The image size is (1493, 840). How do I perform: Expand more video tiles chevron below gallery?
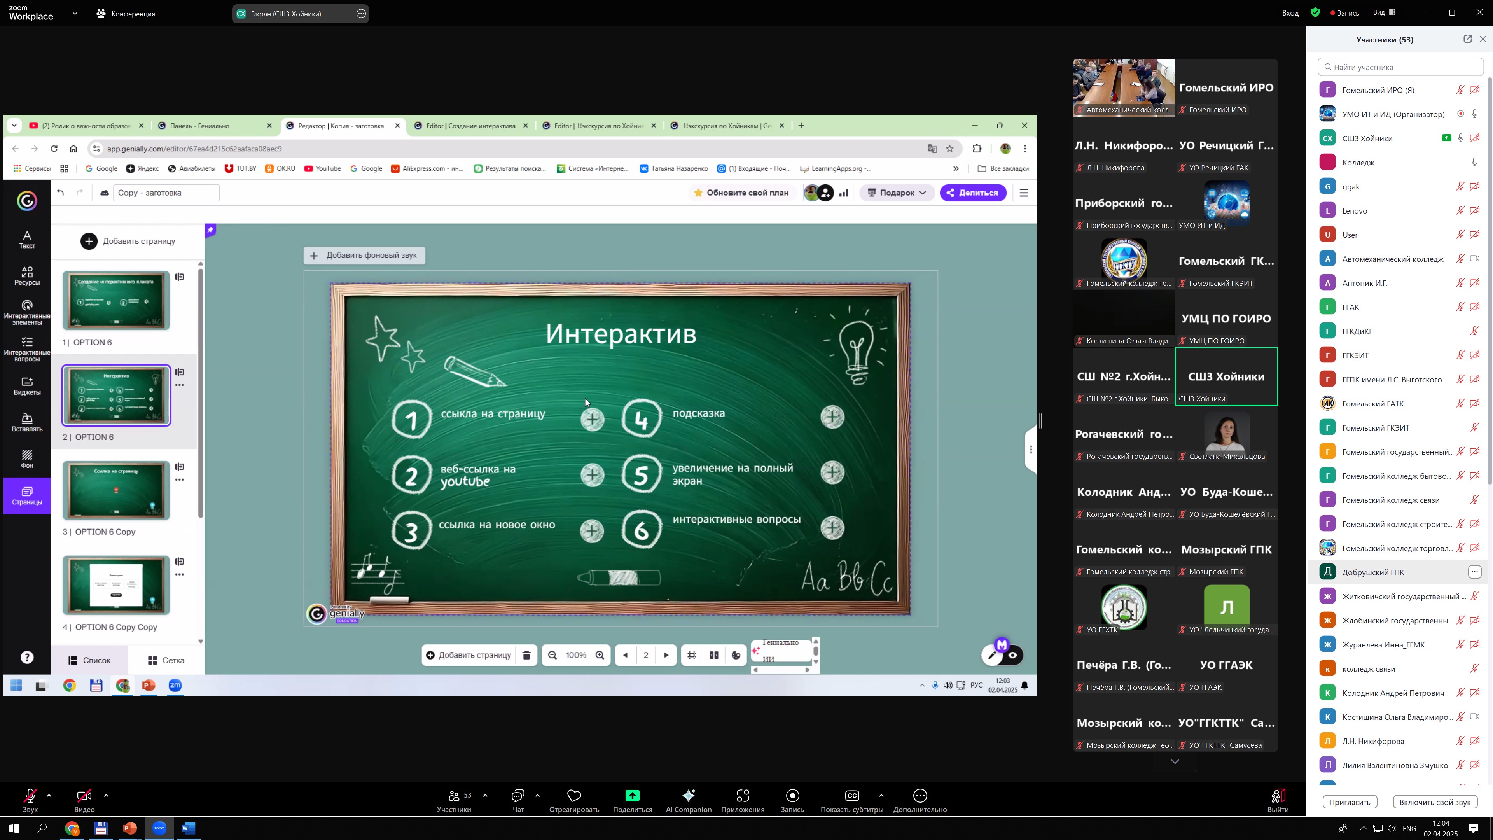[1175, 762]
